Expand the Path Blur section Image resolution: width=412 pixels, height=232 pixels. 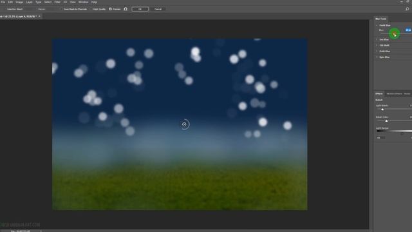[x=377, y=52]
